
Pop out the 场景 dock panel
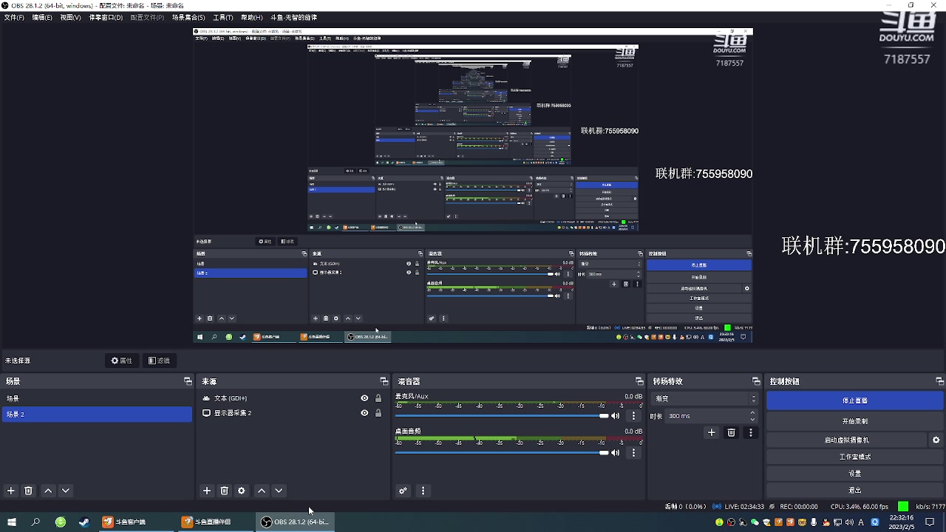tap(188, 381)
